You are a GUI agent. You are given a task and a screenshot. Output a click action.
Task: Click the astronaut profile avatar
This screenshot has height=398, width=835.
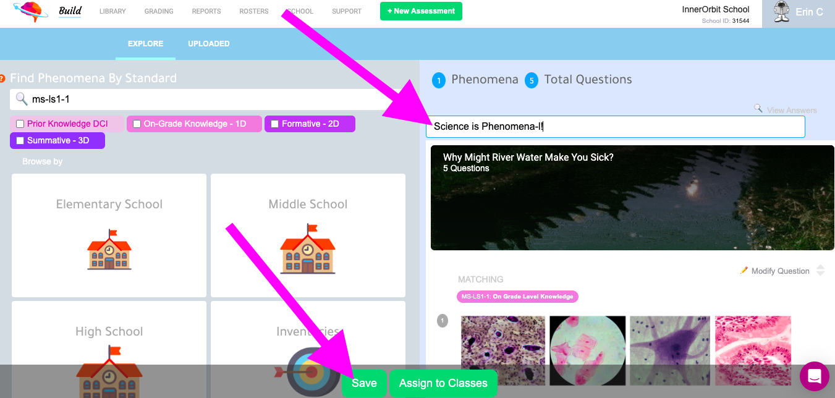[781, 12]
